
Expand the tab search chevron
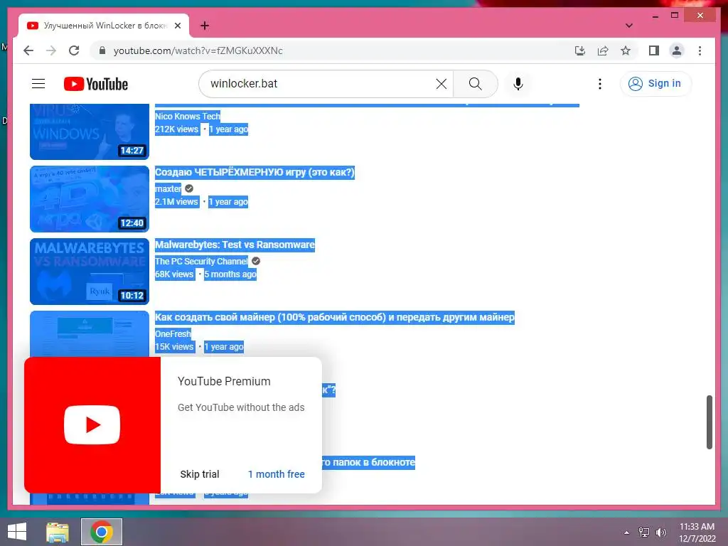pos(629,26)
